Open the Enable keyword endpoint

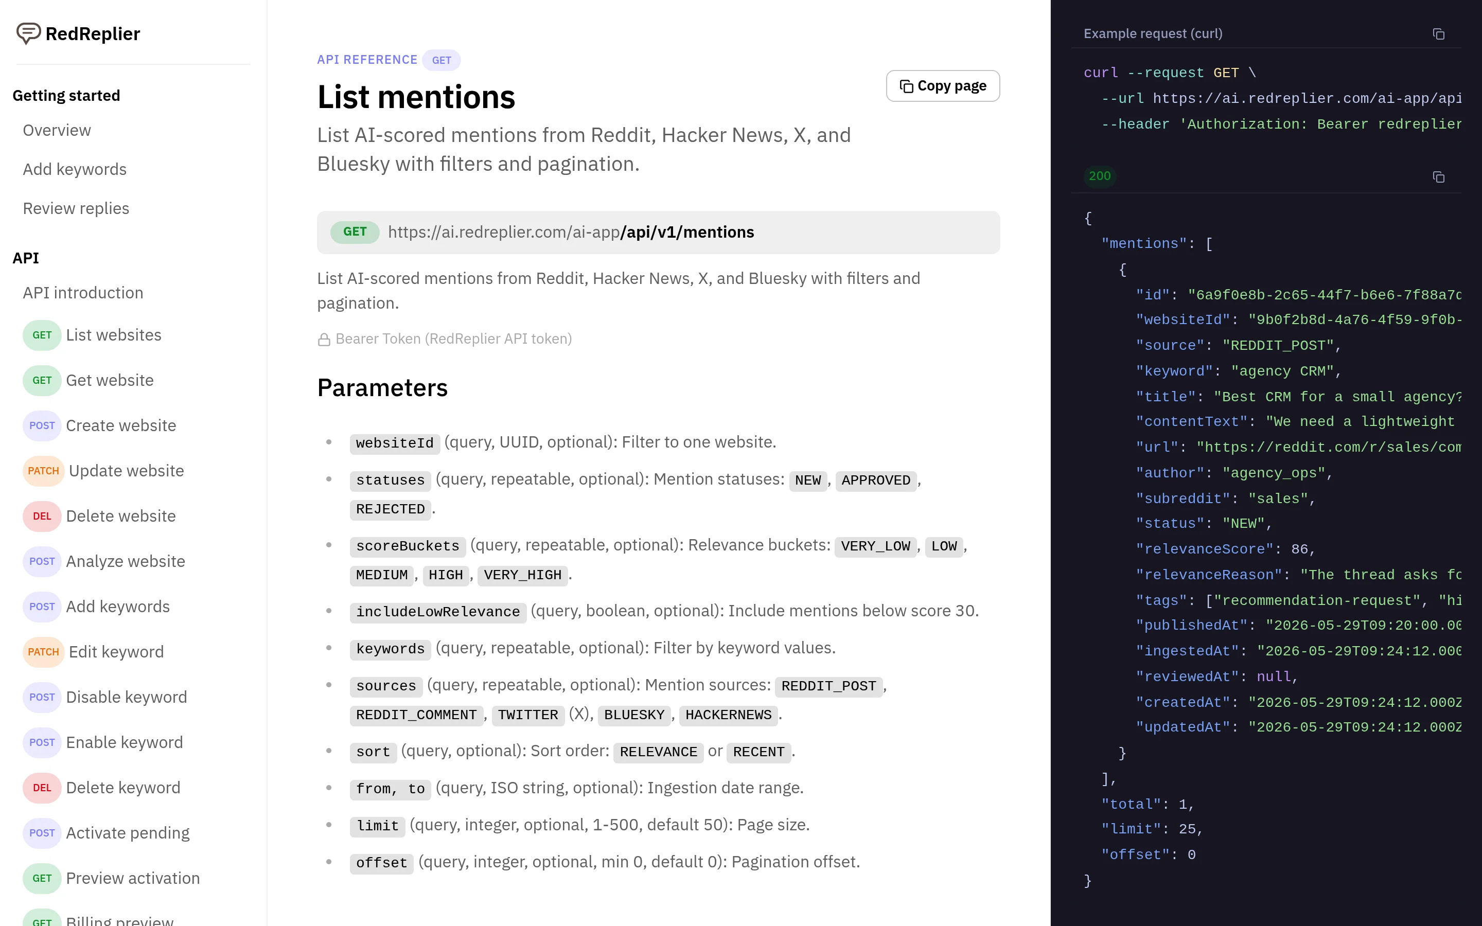125,742
